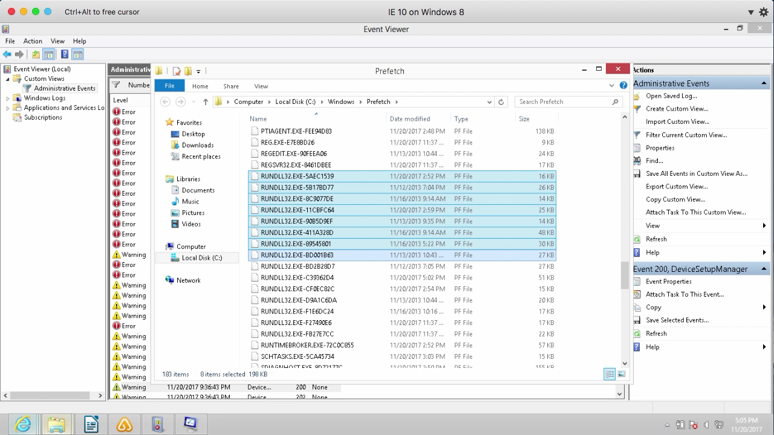Click Save Selected Events action
Screen dimensions: 774x435
[x=677, y=320]
